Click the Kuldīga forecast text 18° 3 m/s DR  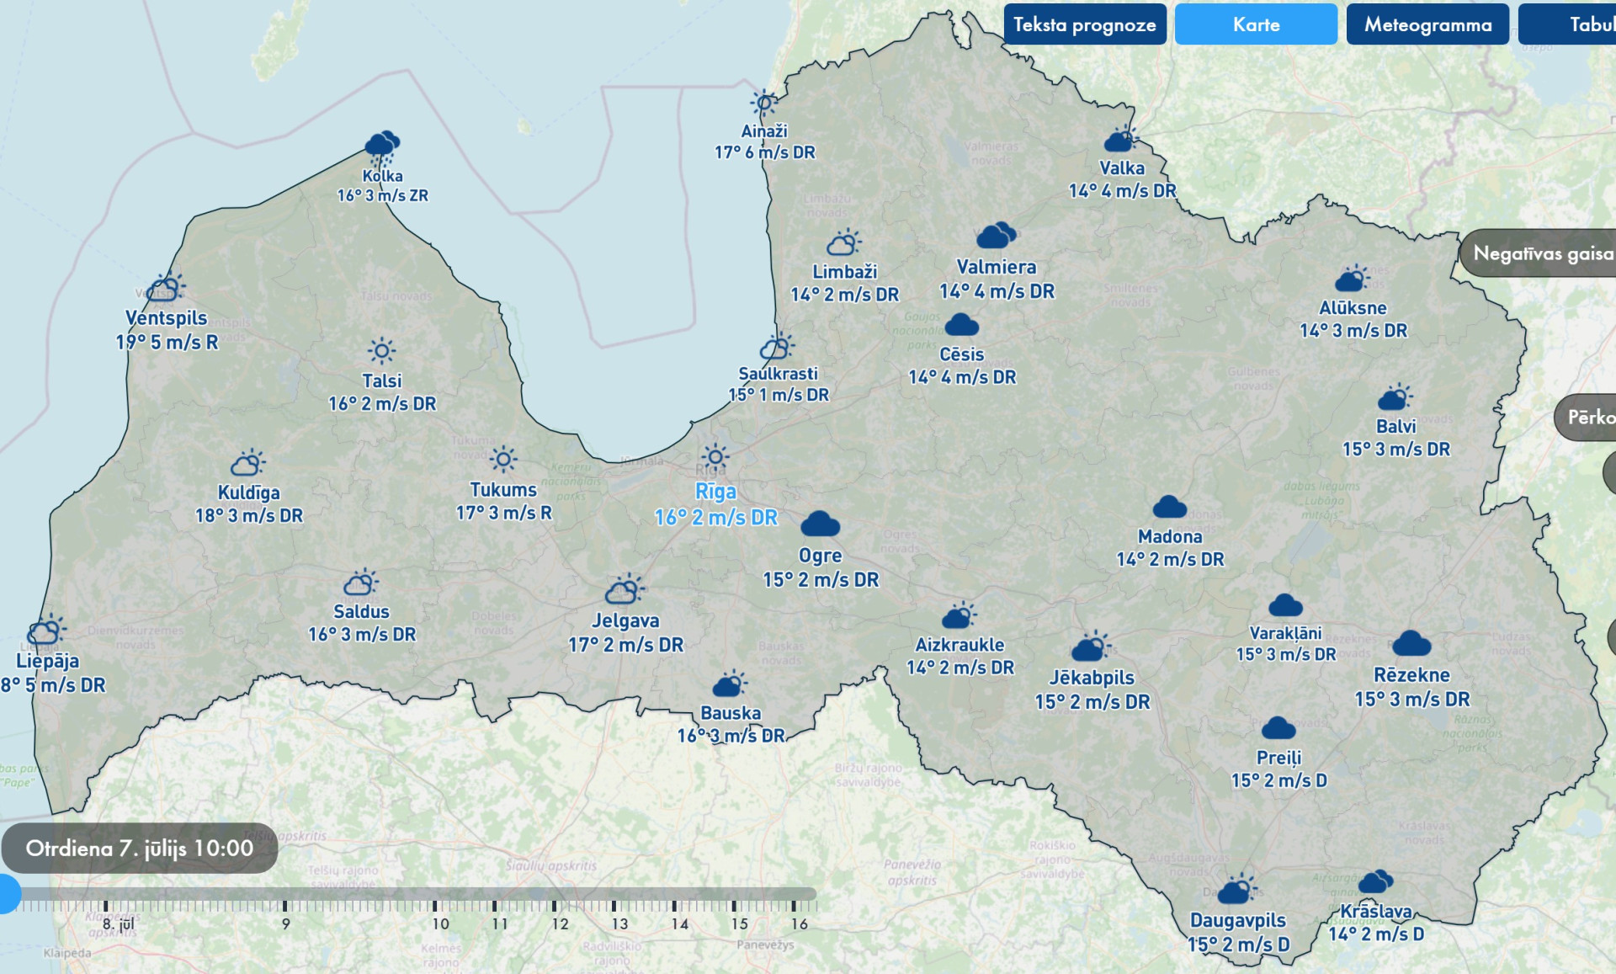pos(249,516)
